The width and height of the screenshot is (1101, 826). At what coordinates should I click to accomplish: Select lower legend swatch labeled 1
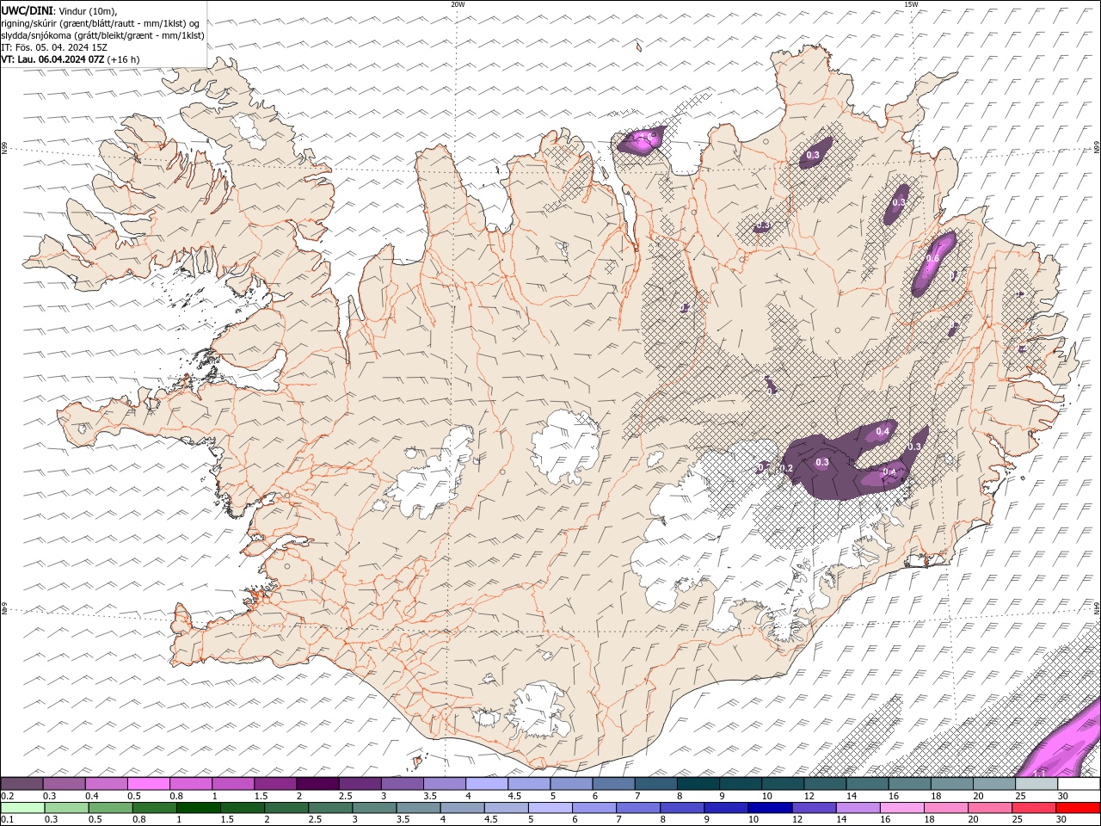click(x=199, y=808)
